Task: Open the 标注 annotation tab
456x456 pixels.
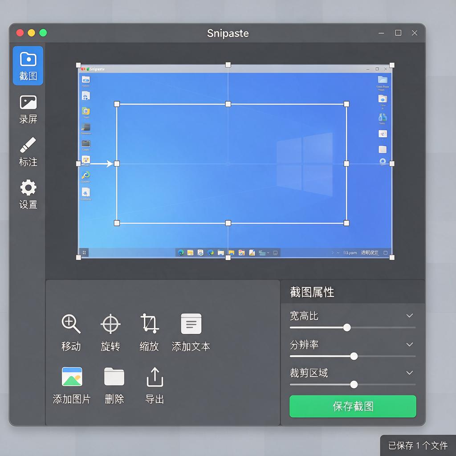Action: click(x=28, y=152)
